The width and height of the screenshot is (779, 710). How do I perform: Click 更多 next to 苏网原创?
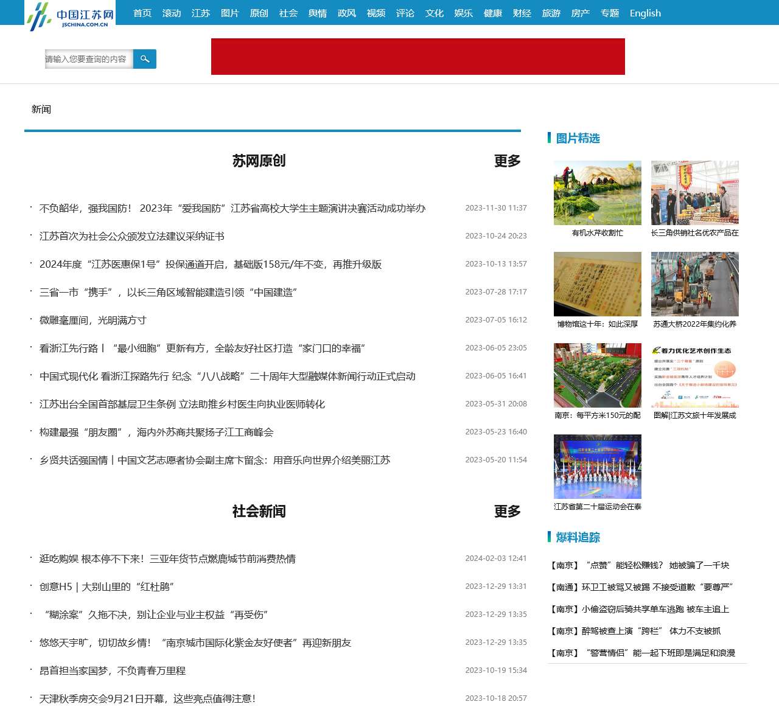click(507, 162)
